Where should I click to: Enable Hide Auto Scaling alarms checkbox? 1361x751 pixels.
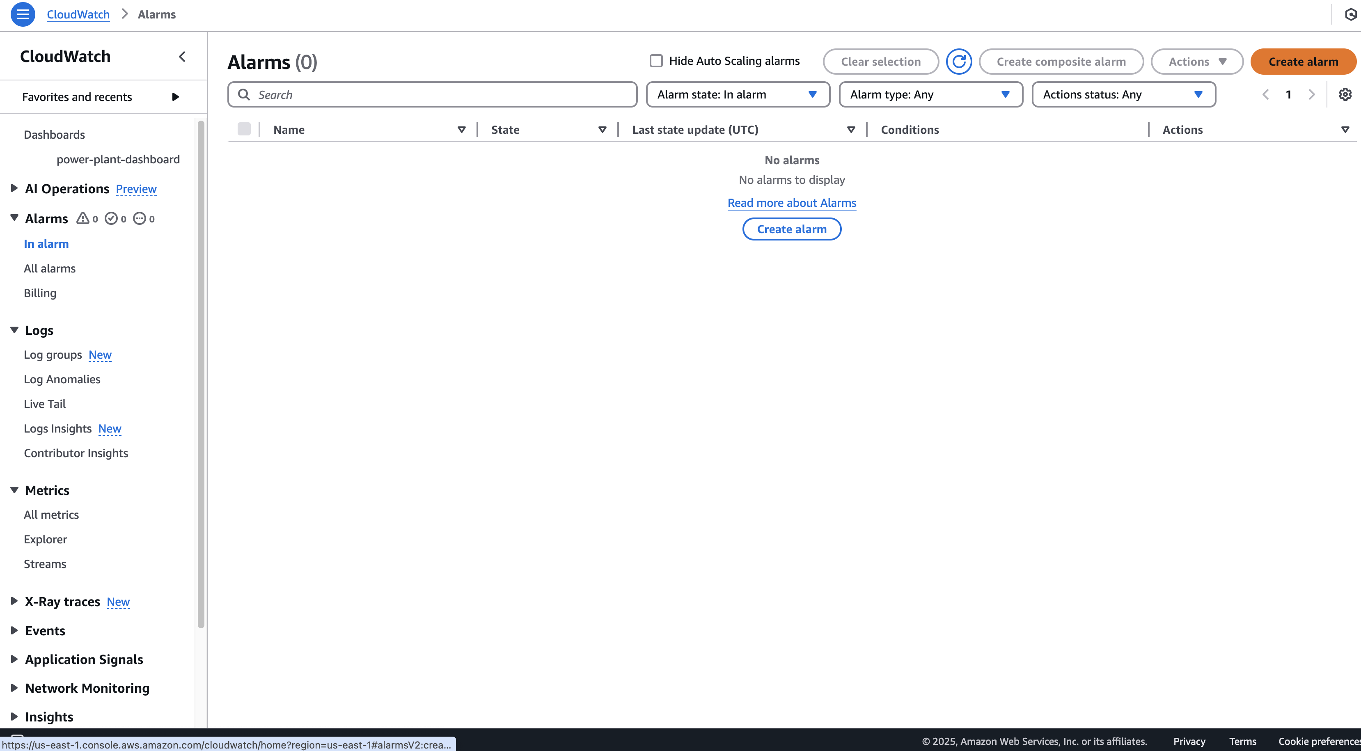(x=656, y=61)
